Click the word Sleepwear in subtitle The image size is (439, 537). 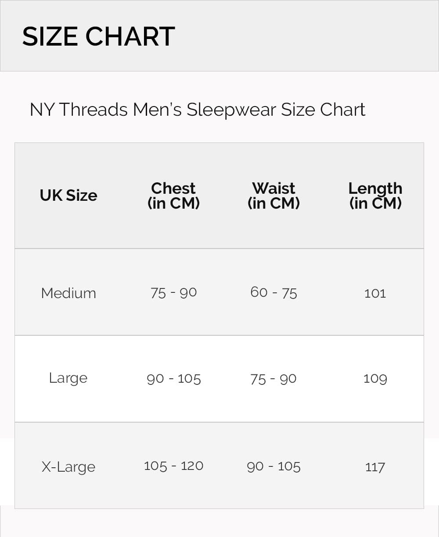coord(231,110)
